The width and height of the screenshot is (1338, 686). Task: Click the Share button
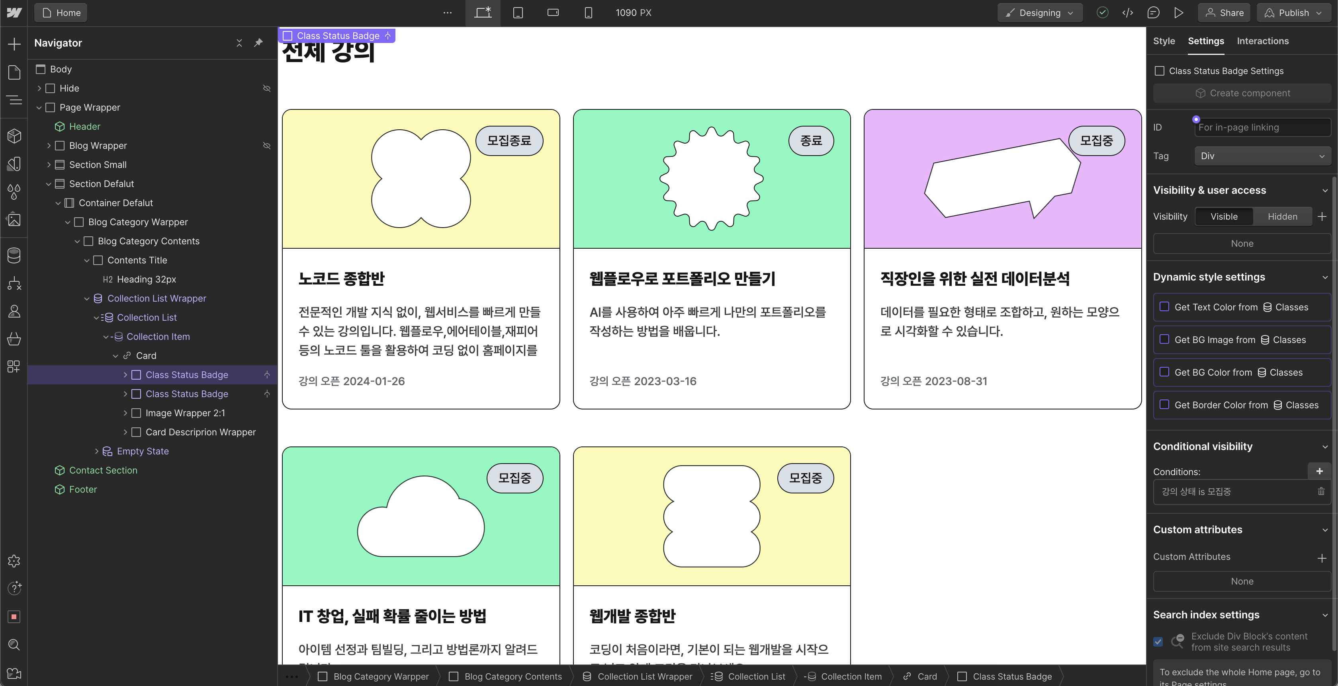[x=1224, y=12]
